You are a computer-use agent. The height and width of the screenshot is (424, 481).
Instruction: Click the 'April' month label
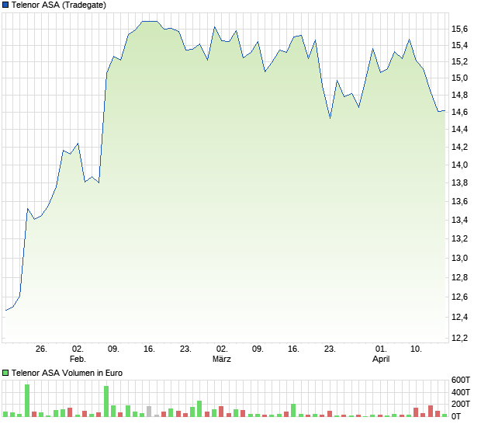point(381,359)
